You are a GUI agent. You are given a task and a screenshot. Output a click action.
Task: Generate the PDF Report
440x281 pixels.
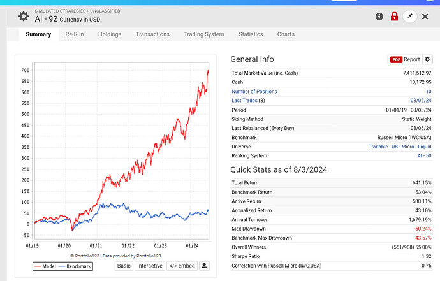coord(405,59)
